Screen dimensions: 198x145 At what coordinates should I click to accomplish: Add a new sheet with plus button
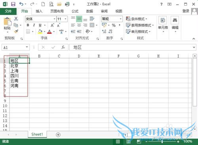[x=58, y=135]
